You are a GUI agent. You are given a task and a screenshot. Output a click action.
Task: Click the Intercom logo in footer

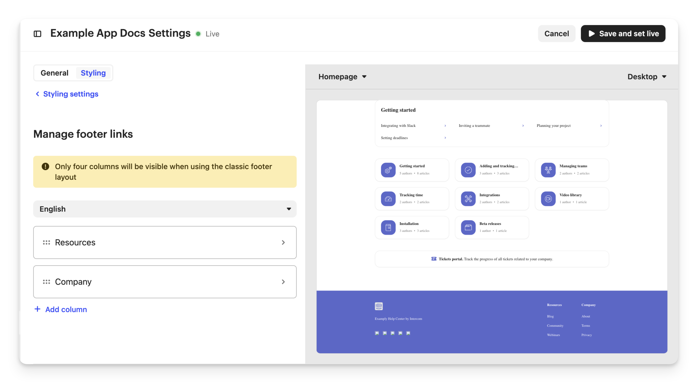click(x=378, y=306)
